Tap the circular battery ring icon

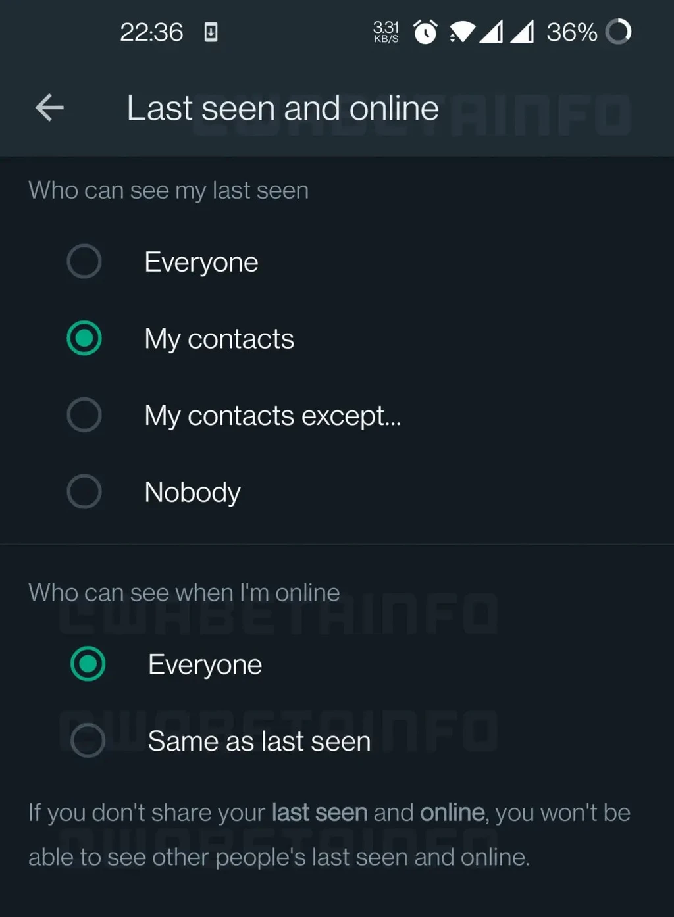pos(618,32)
